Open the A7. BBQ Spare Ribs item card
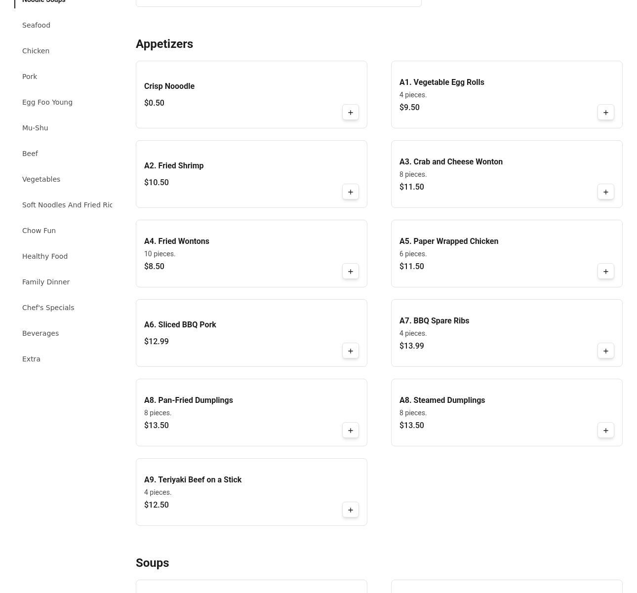Viewport: 637px width, 593px height. [494, 333]
